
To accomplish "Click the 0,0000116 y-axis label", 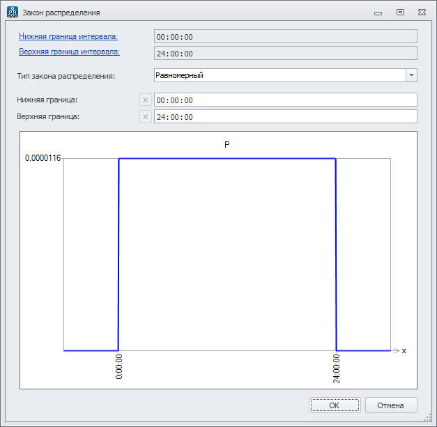I will coord(43,159).
